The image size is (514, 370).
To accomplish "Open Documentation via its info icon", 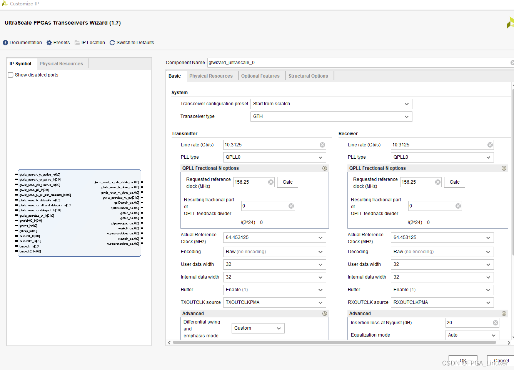I will [x=5, y=43].
